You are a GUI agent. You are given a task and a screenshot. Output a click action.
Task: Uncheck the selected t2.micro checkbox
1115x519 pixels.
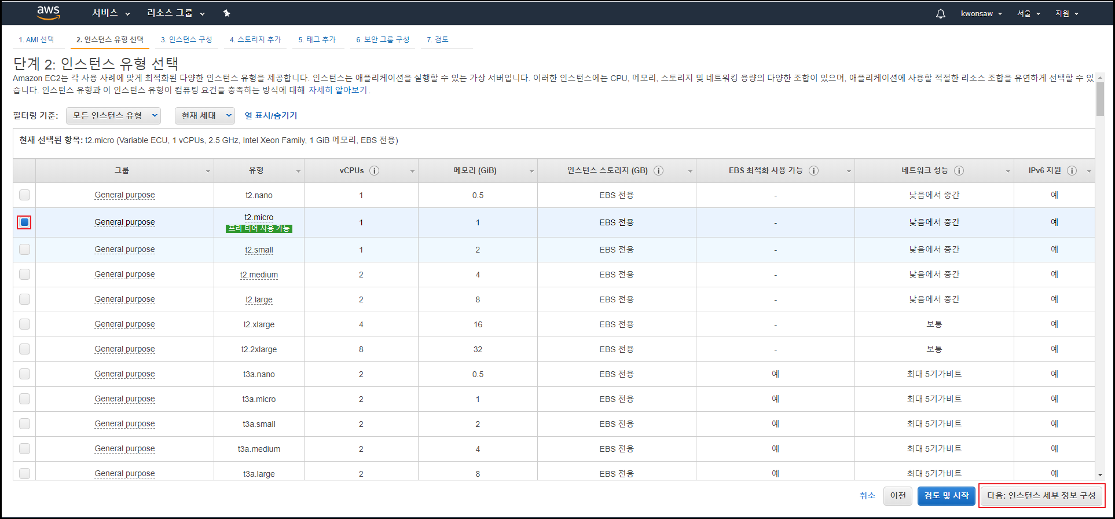(24, 222)
